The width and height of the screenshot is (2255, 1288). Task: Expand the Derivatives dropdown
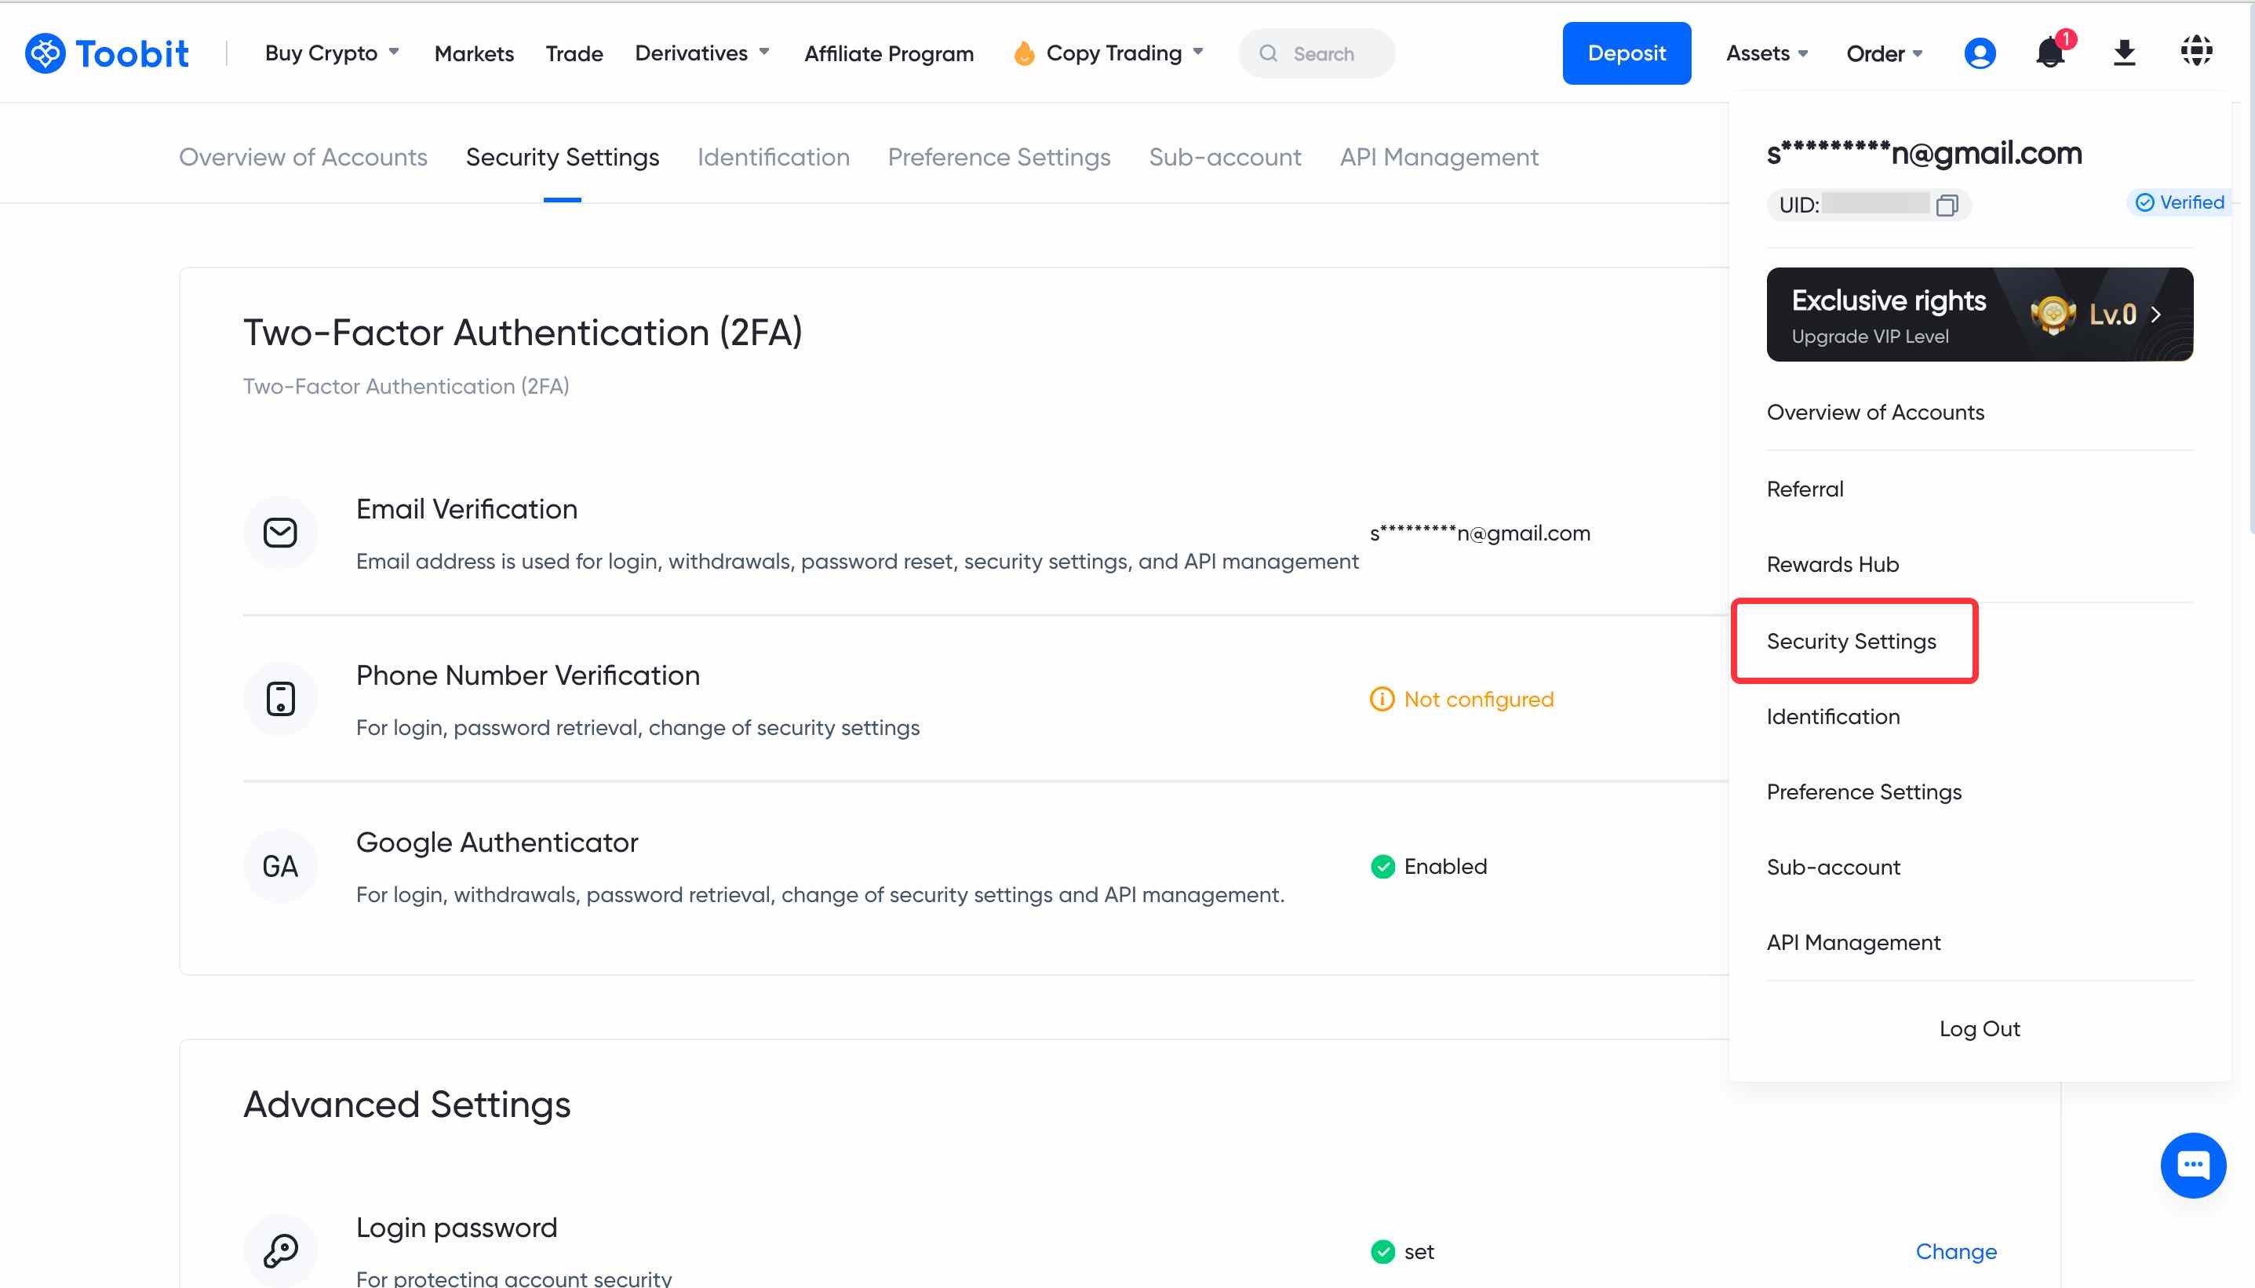click(x=701, y=53)
